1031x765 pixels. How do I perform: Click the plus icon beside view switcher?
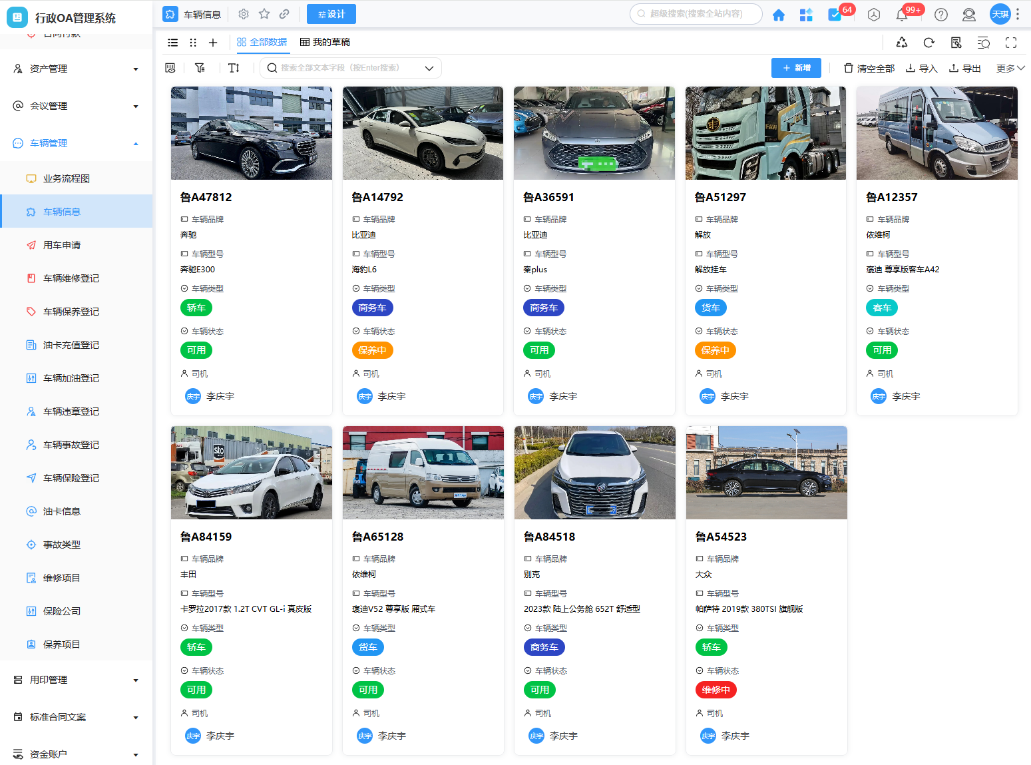coord(213,43)
